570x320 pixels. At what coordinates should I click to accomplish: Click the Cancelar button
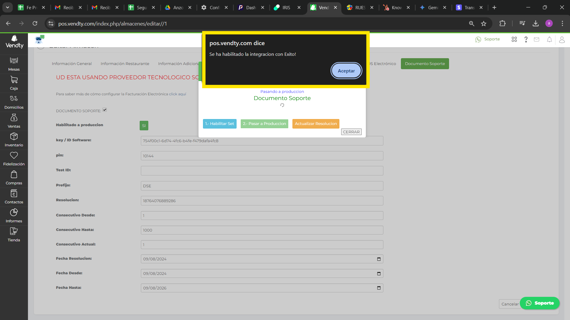pyautogui.click(x=510, y=304)
